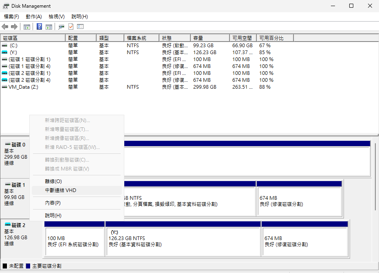Select the VM_Data (Z:) volume row
Viewport: 379px width, 273px height.
24,87
